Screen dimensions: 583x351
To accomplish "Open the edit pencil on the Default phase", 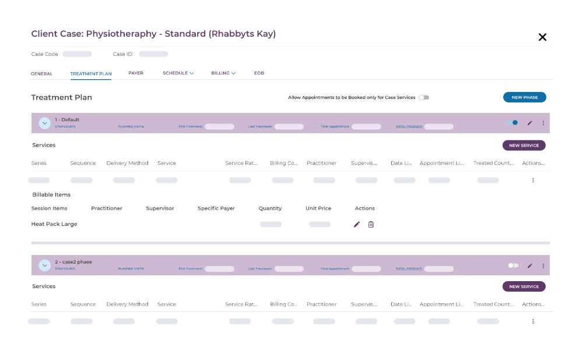I will (x=529, y=123).
